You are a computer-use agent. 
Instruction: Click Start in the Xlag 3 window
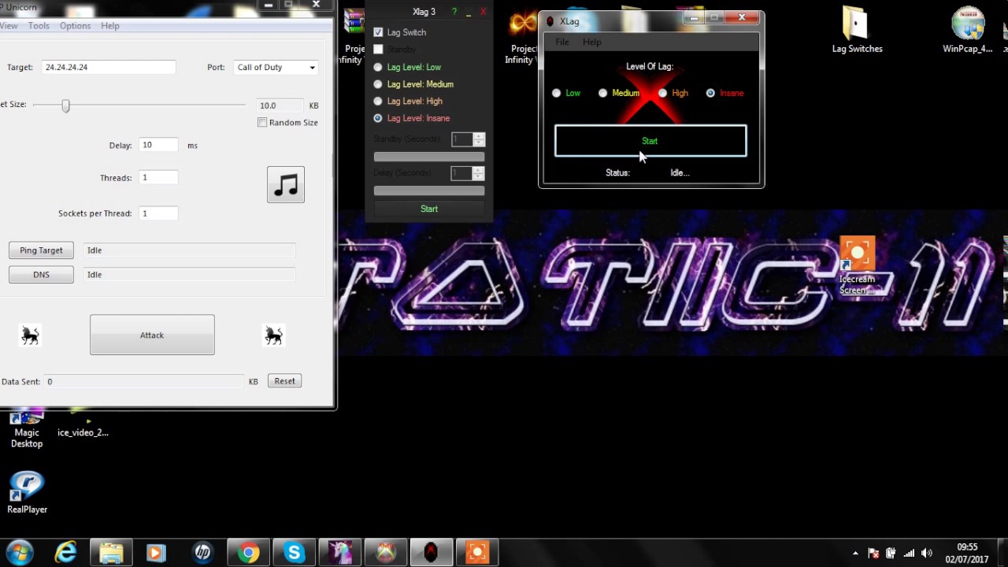pyautogui.click(x=429, y=209)
